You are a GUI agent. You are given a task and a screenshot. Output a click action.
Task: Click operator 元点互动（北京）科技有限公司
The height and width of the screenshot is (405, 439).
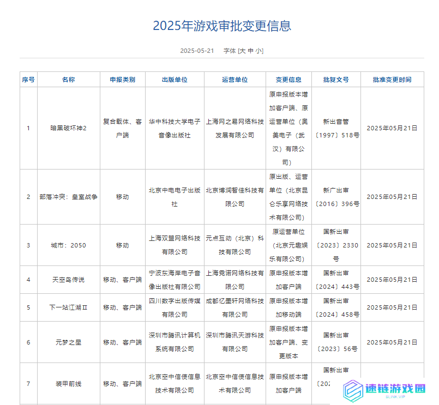click(235, 245)
